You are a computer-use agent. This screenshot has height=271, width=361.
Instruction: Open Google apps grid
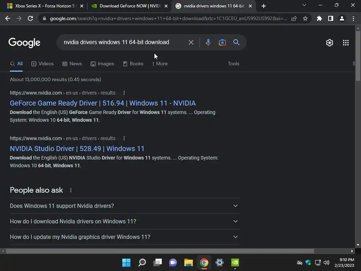[346, 43]
